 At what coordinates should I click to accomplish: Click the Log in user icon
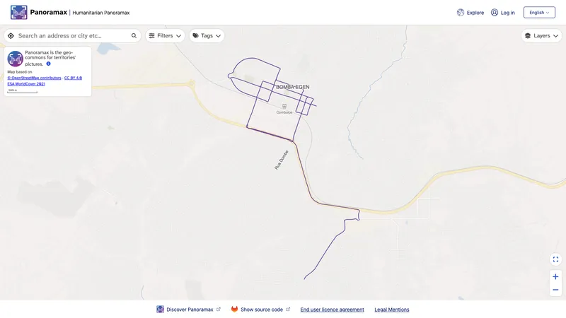pyautogui.click(x=494, y=13)
